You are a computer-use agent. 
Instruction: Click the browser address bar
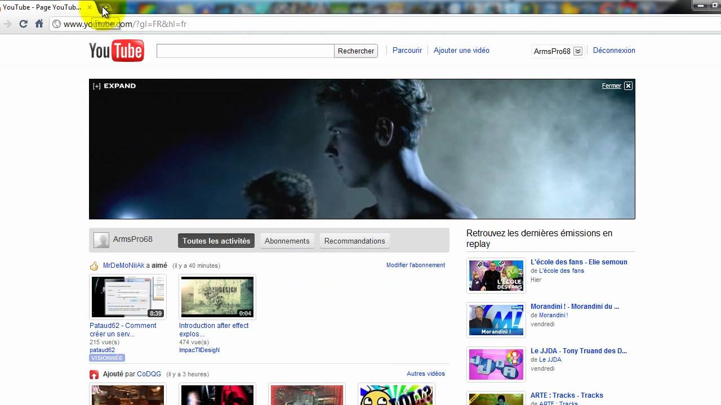[383, 24]
